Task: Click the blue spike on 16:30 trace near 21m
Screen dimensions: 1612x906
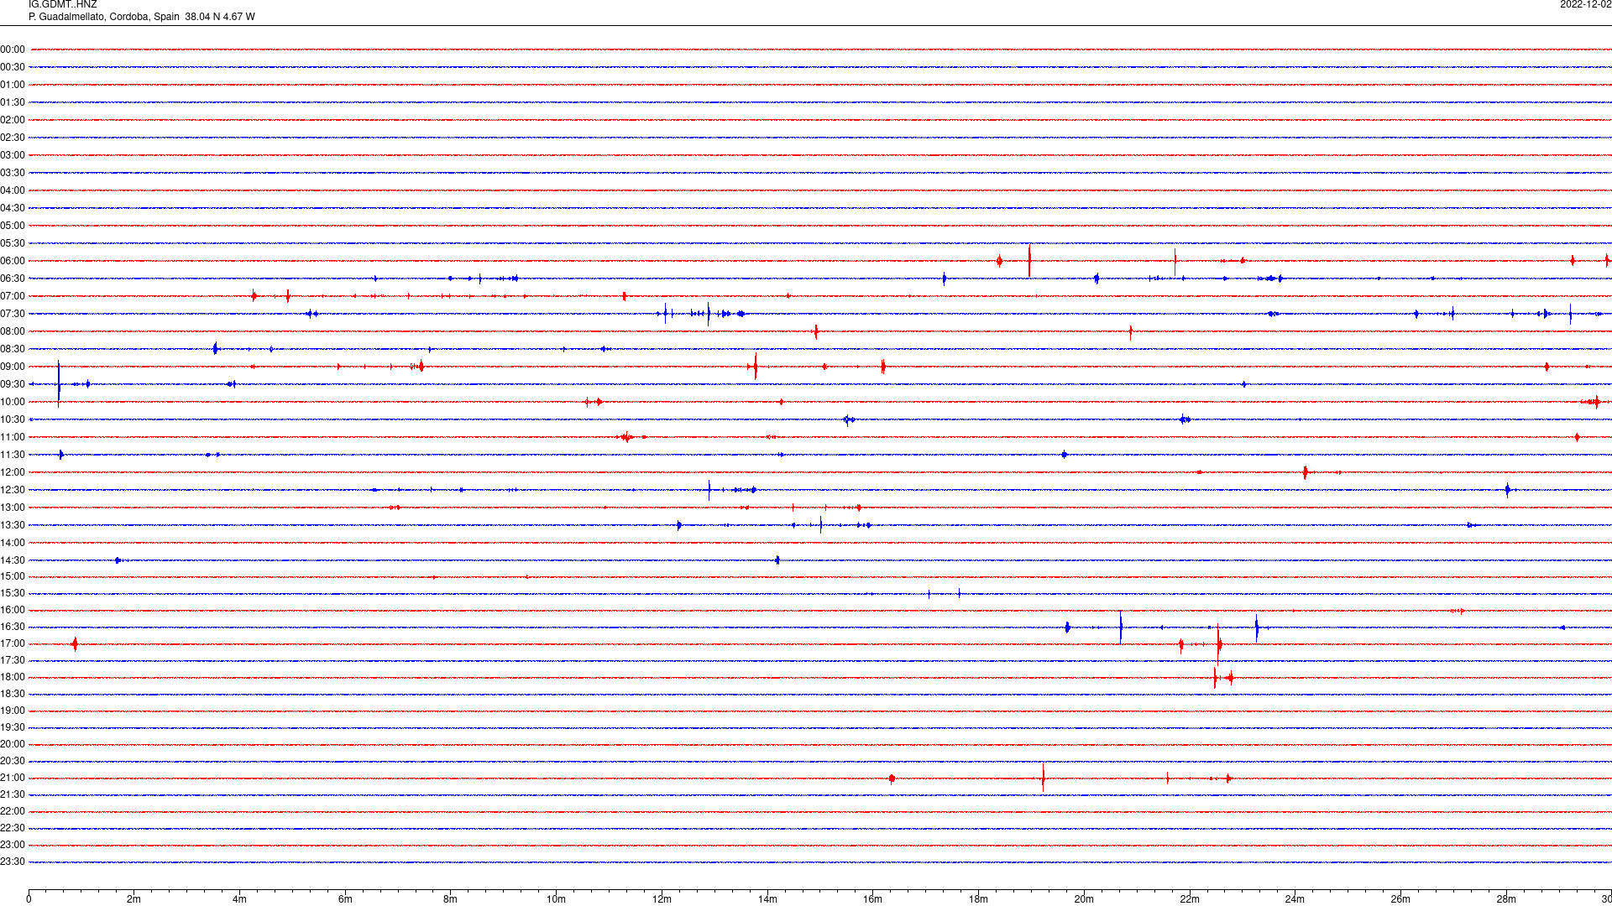Action: [1121, 627]
